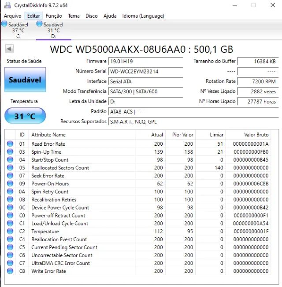
Task: Click the status icon for Uncorrectable Sector Count
Action: tap(10, 255)
